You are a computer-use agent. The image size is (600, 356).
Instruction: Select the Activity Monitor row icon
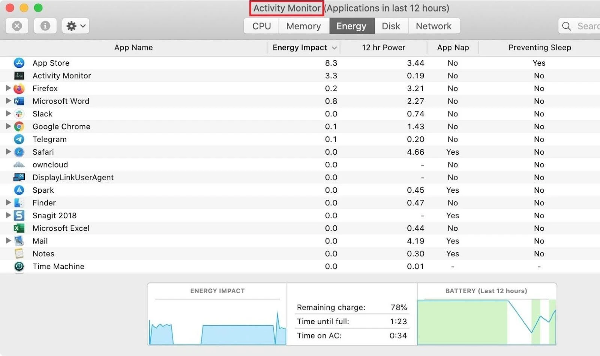click(19, 76)
